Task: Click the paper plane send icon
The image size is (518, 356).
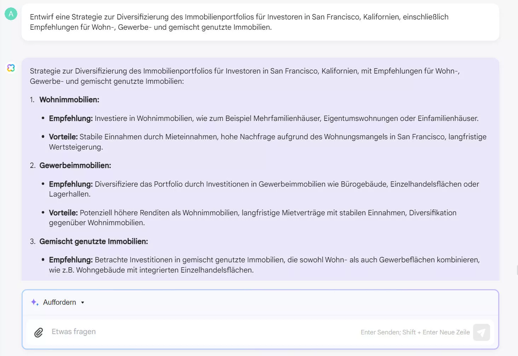Action: 481,332
